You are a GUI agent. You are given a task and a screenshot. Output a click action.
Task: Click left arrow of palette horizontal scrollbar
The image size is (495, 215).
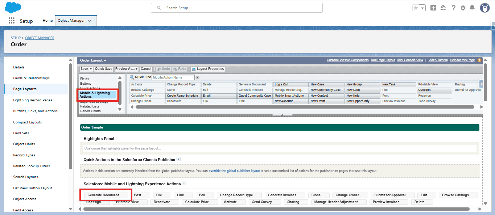coord(132,107)
